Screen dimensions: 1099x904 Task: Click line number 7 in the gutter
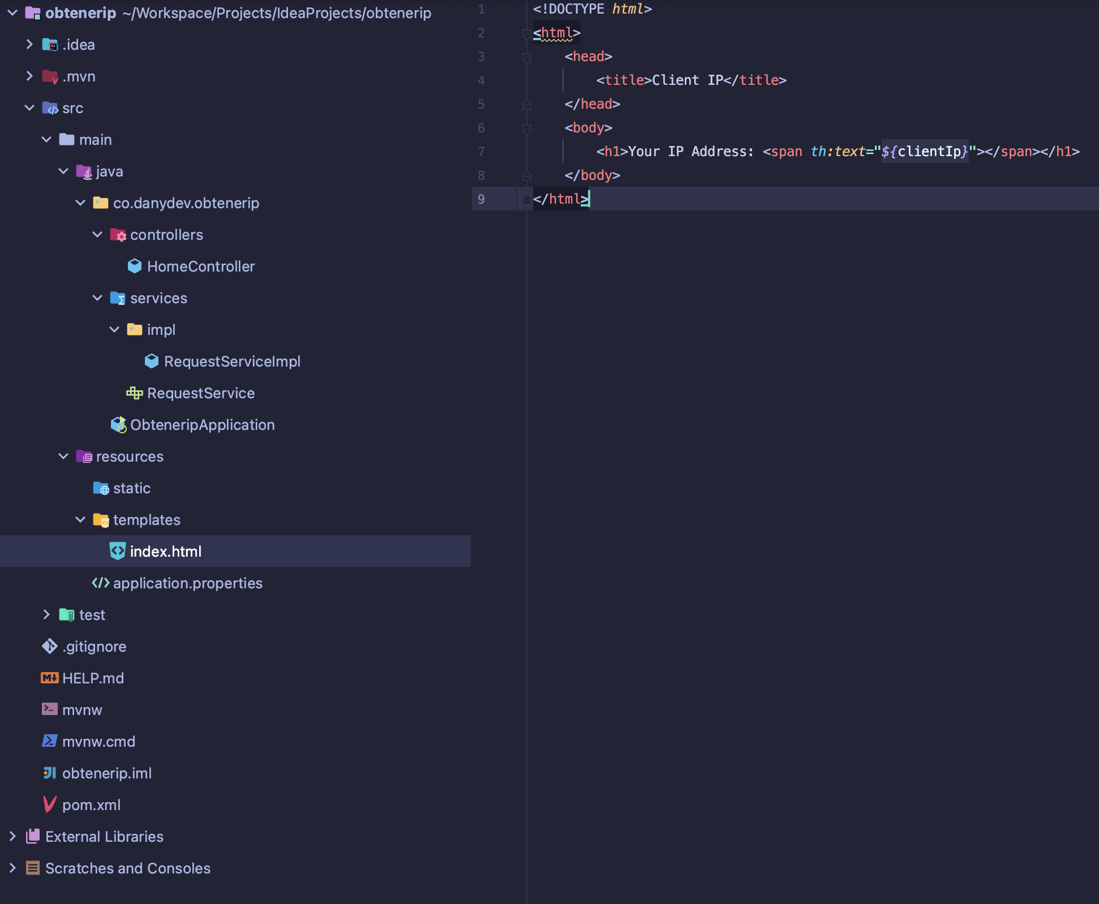[x=482, y=152]
